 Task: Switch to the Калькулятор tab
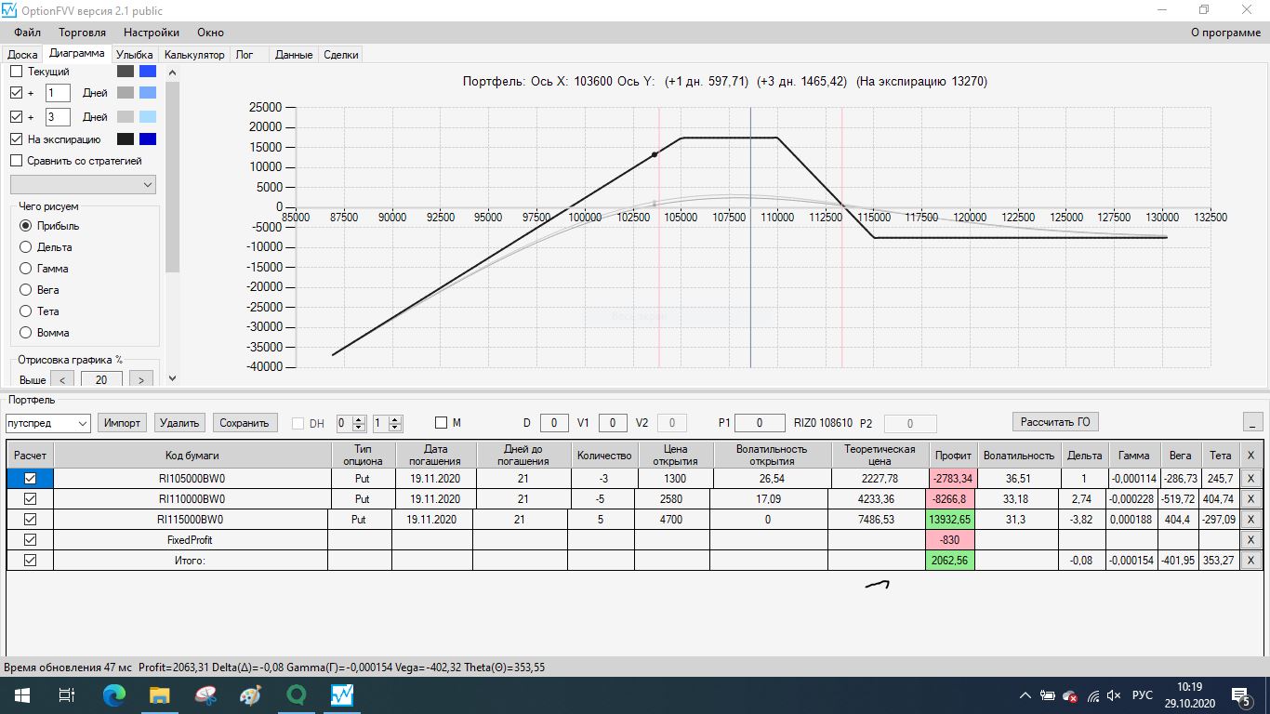194,55
